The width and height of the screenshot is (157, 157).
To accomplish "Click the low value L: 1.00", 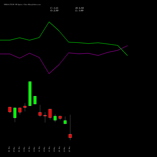I will [x=79, y=11].
